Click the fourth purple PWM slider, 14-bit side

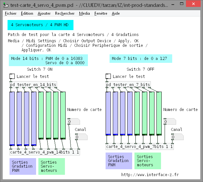tap(34, 118)
